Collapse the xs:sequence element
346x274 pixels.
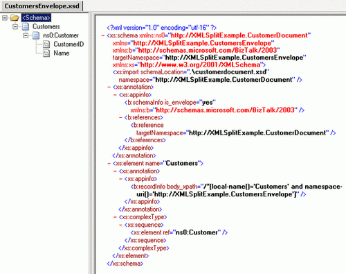pos(120,225)
